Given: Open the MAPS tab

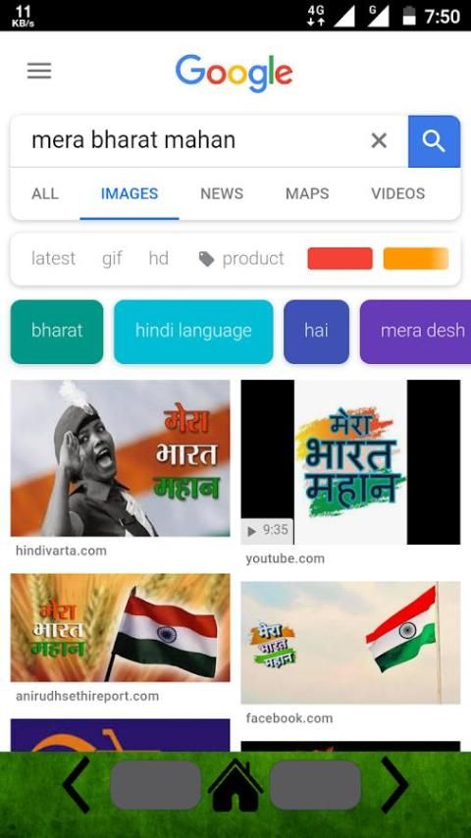Looking at the screenshot, I should pos(307,193).
